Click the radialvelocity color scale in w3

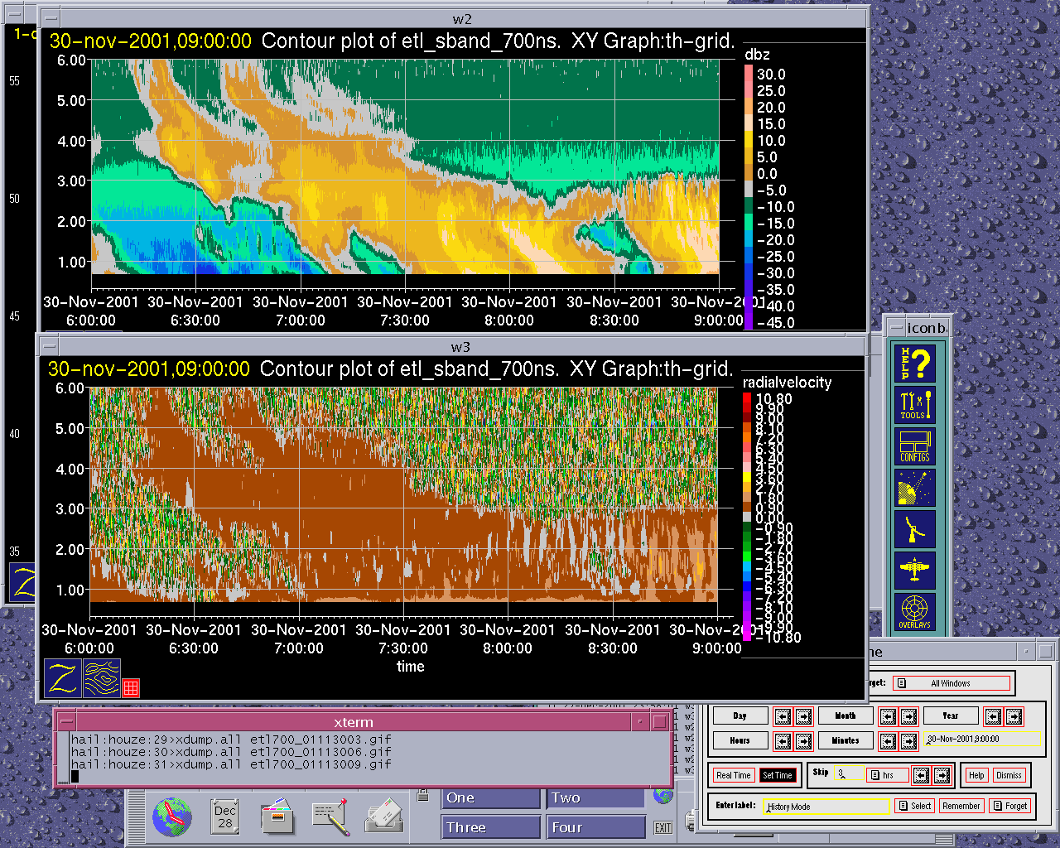tap(748, 516)
